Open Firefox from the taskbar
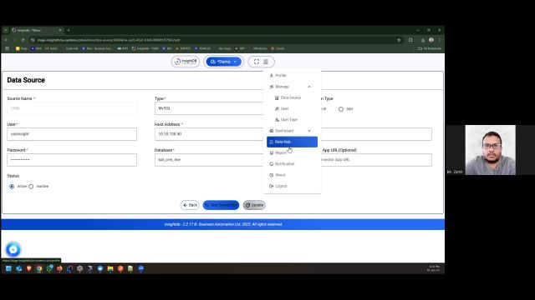Screen dimensions: 535x300 (59, 268)
